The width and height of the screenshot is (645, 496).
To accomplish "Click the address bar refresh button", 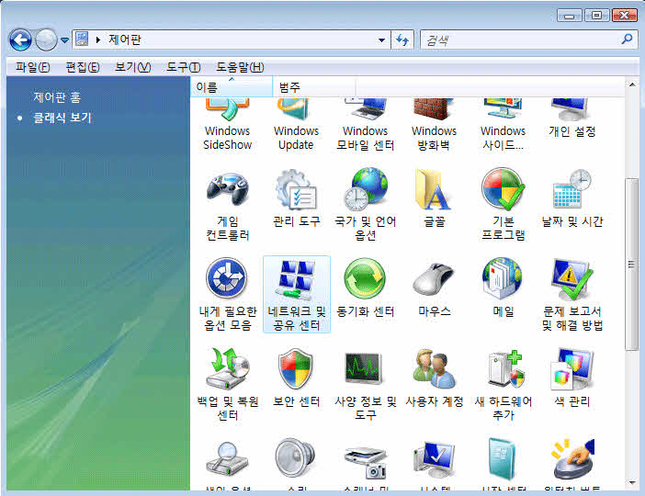I will [402, 39].
